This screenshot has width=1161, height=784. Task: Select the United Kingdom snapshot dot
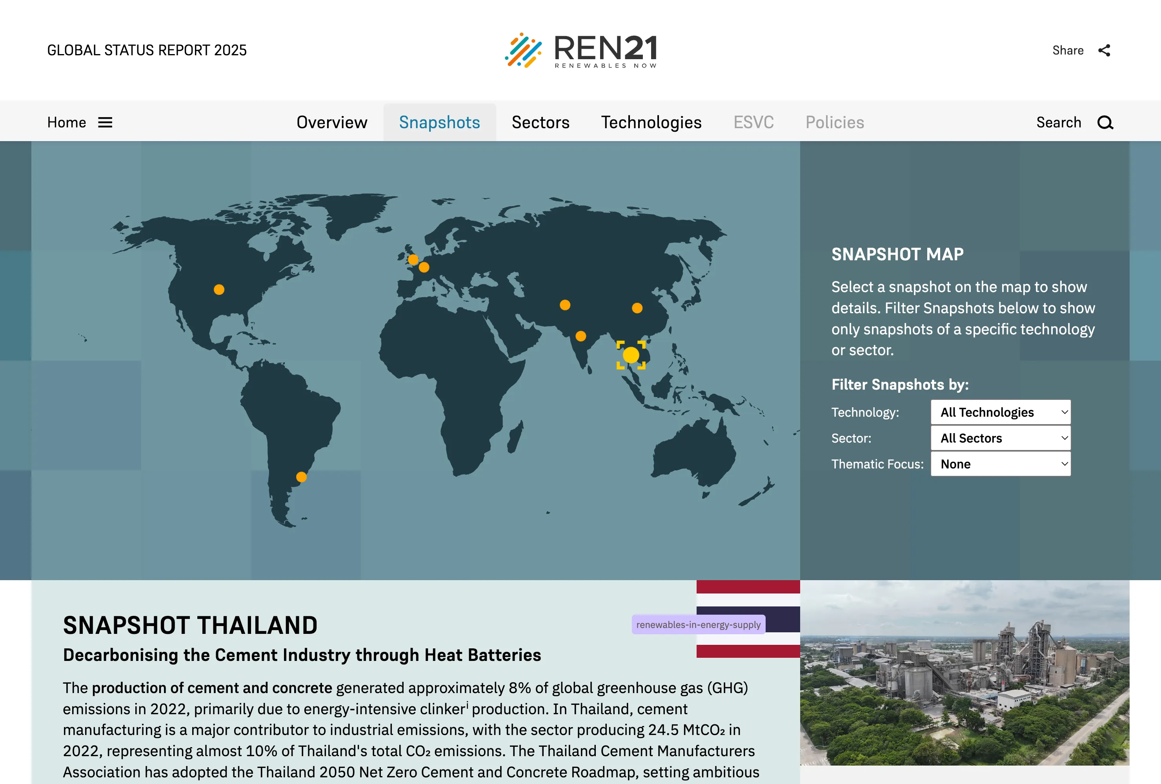[x=413, y=260]
